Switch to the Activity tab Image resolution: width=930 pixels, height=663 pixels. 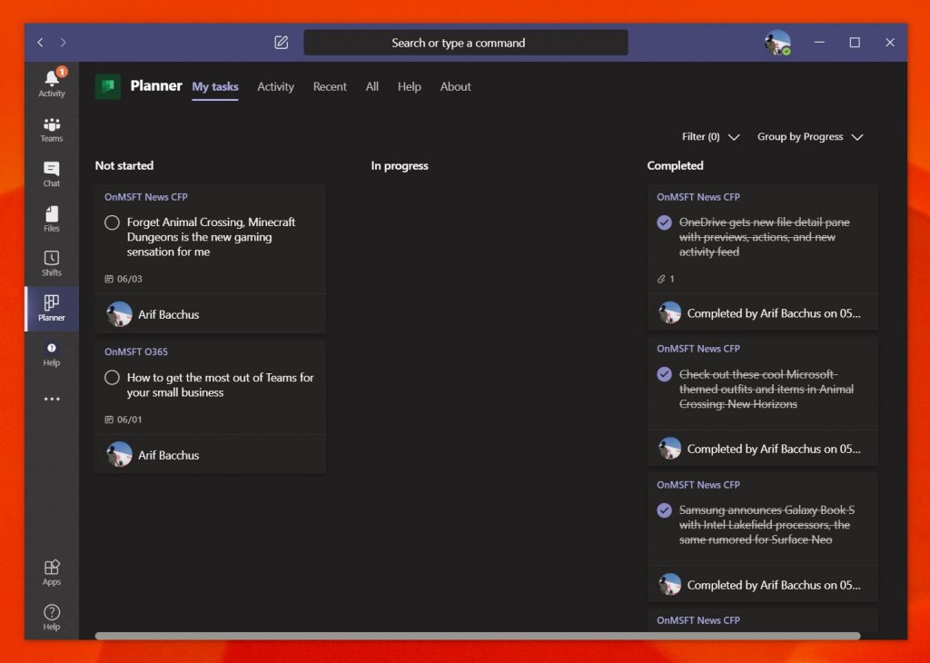275,86
